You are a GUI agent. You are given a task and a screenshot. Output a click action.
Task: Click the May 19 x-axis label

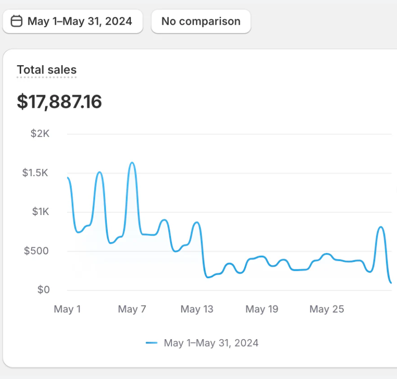(x=262, y=309)
